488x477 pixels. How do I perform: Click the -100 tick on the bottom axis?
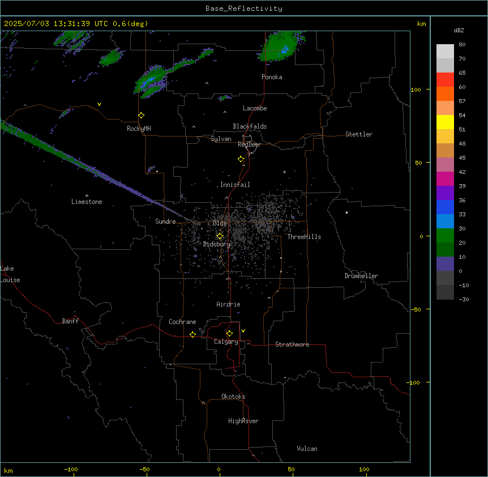pyautogui.click(x=71, y=469)
